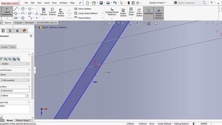
Task: Collapse the Dimension Text section
Action: pos(29,102)
